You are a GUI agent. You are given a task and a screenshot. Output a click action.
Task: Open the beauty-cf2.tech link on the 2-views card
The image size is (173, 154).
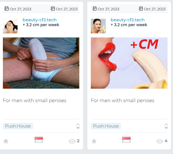(40, 20)
